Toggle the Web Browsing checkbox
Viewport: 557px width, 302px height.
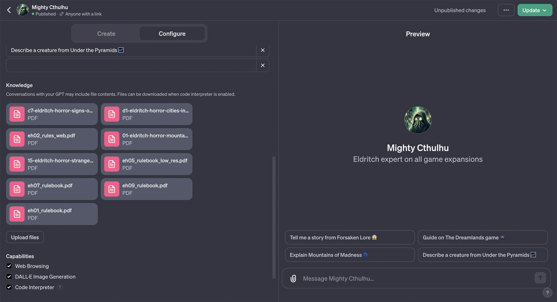coord(9,266)
